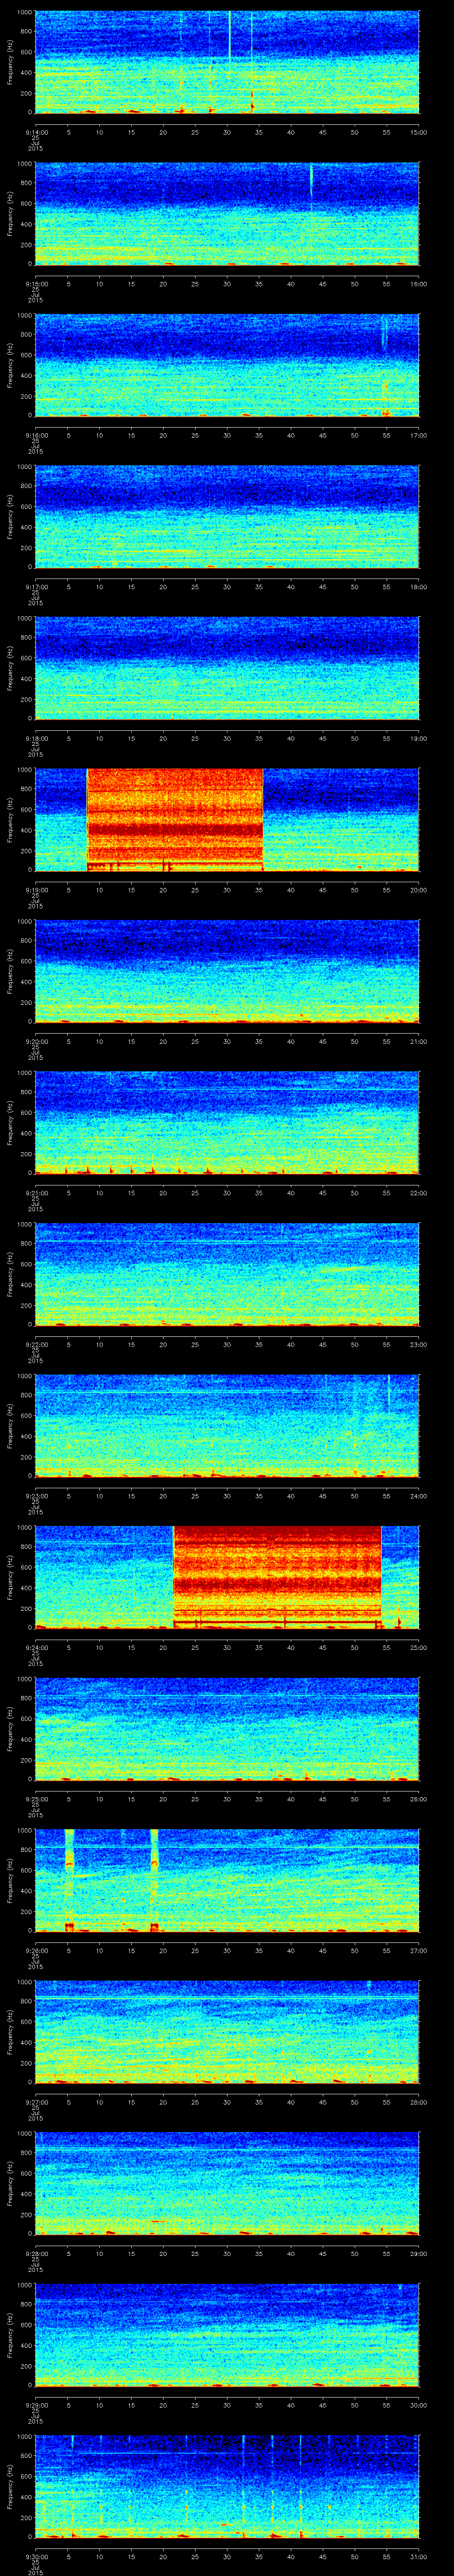454x2576 pixels.
Task: Click the spectrogram panel starting at 9:15:00
Action: point(227,213)
